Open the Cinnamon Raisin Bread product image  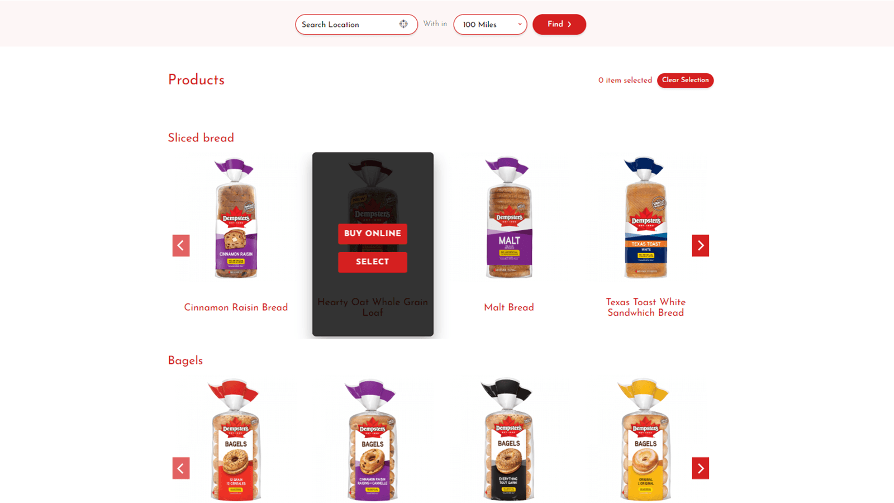coord(236,218)
